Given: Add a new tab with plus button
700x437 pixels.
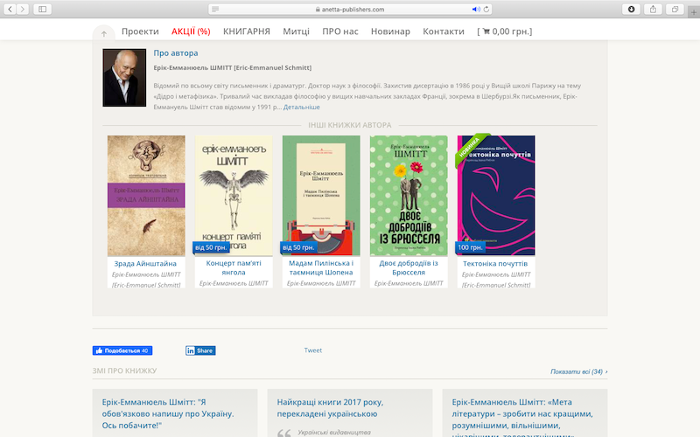Looking at the screenshot, I should [693, 12].
